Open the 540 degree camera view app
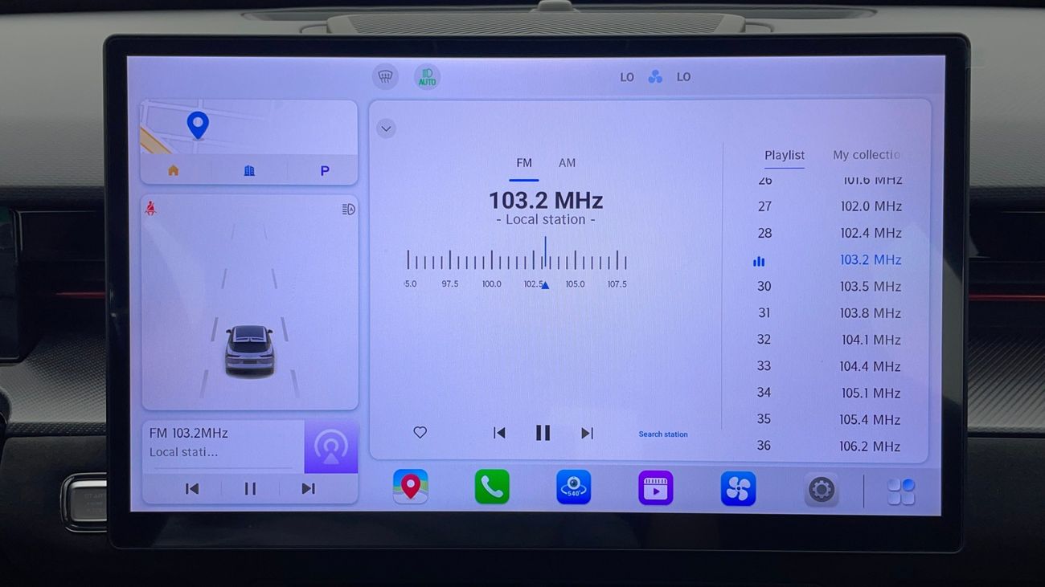 573,487
